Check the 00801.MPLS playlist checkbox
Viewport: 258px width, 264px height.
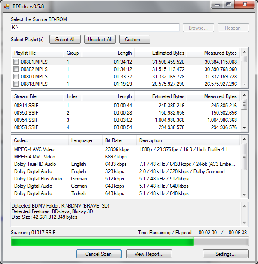pos(16,62)
